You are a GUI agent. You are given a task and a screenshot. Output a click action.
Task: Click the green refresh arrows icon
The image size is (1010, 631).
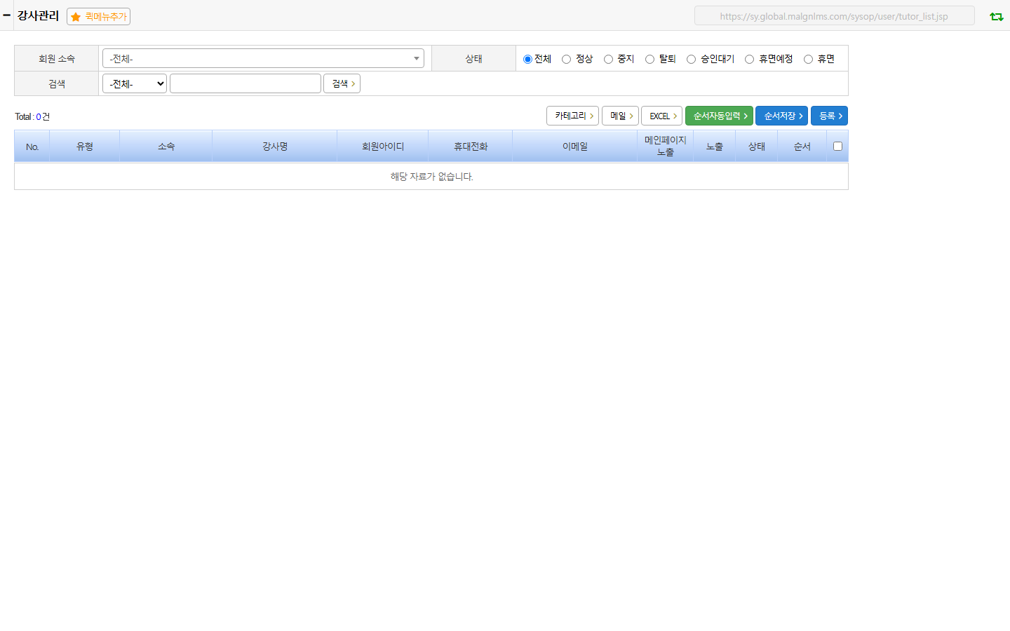[x=996, y=16]
